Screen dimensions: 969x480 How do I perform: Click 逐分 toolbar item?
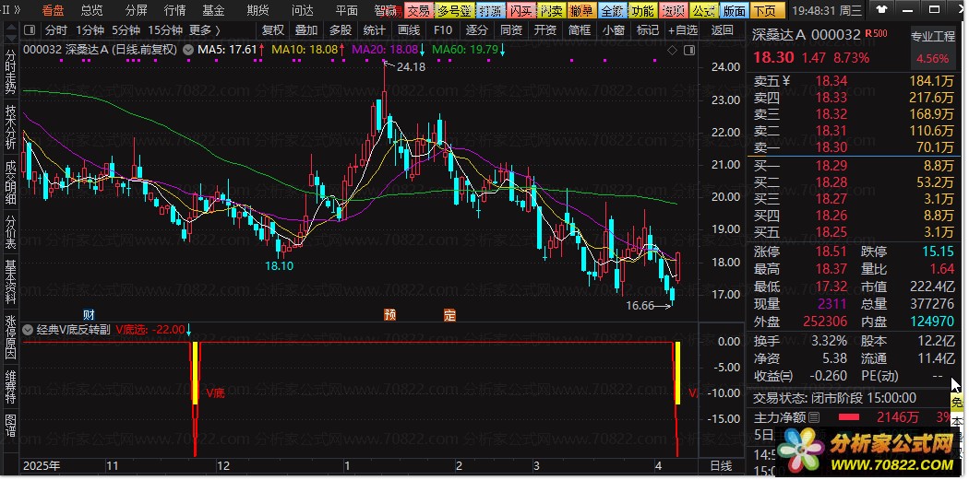pyautogui.click(x=476, y=30)
